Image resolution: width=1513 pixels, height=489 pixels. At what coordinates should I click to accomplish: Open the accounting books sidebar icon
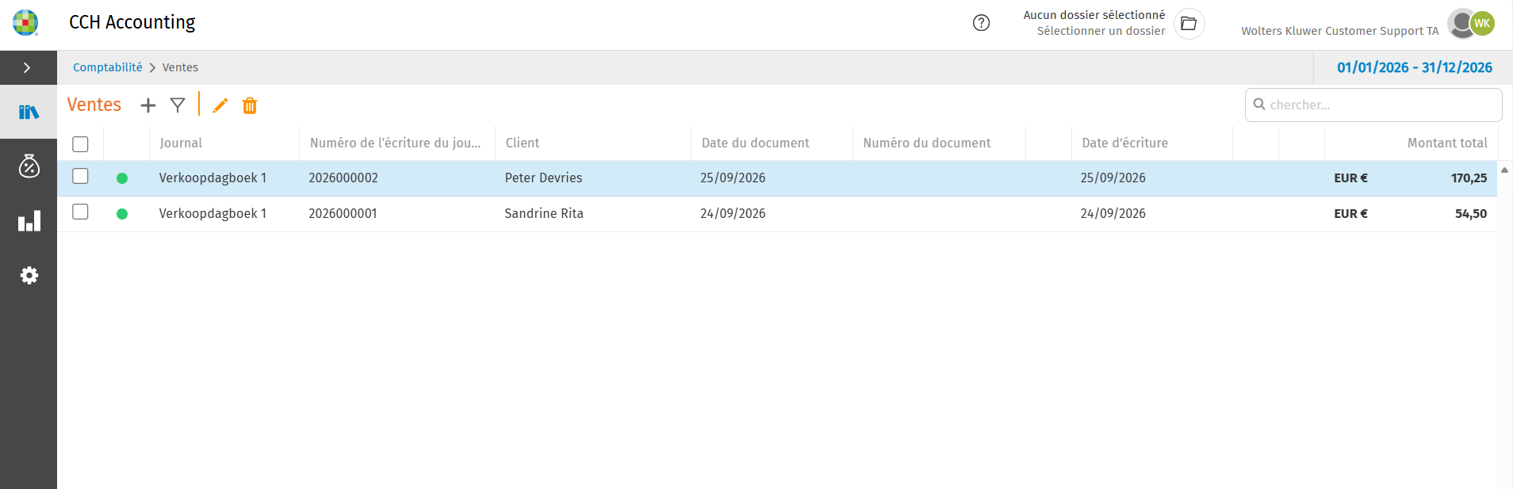tap(29, 112)
